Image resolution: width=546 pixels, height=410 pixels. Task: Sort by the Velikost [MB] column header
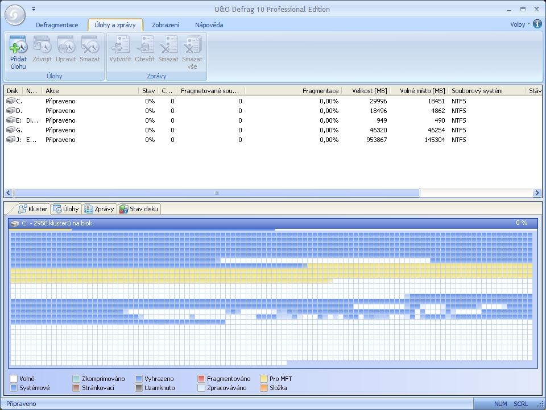click(x=366, y=91)
